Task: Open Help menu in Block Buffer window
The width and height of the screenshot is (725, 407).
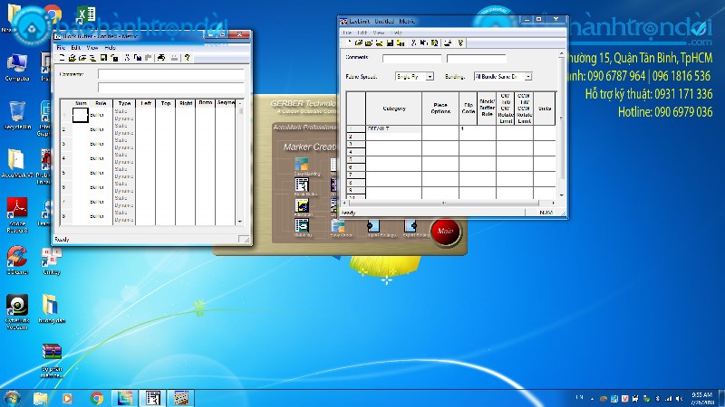Action: [110, 48]
